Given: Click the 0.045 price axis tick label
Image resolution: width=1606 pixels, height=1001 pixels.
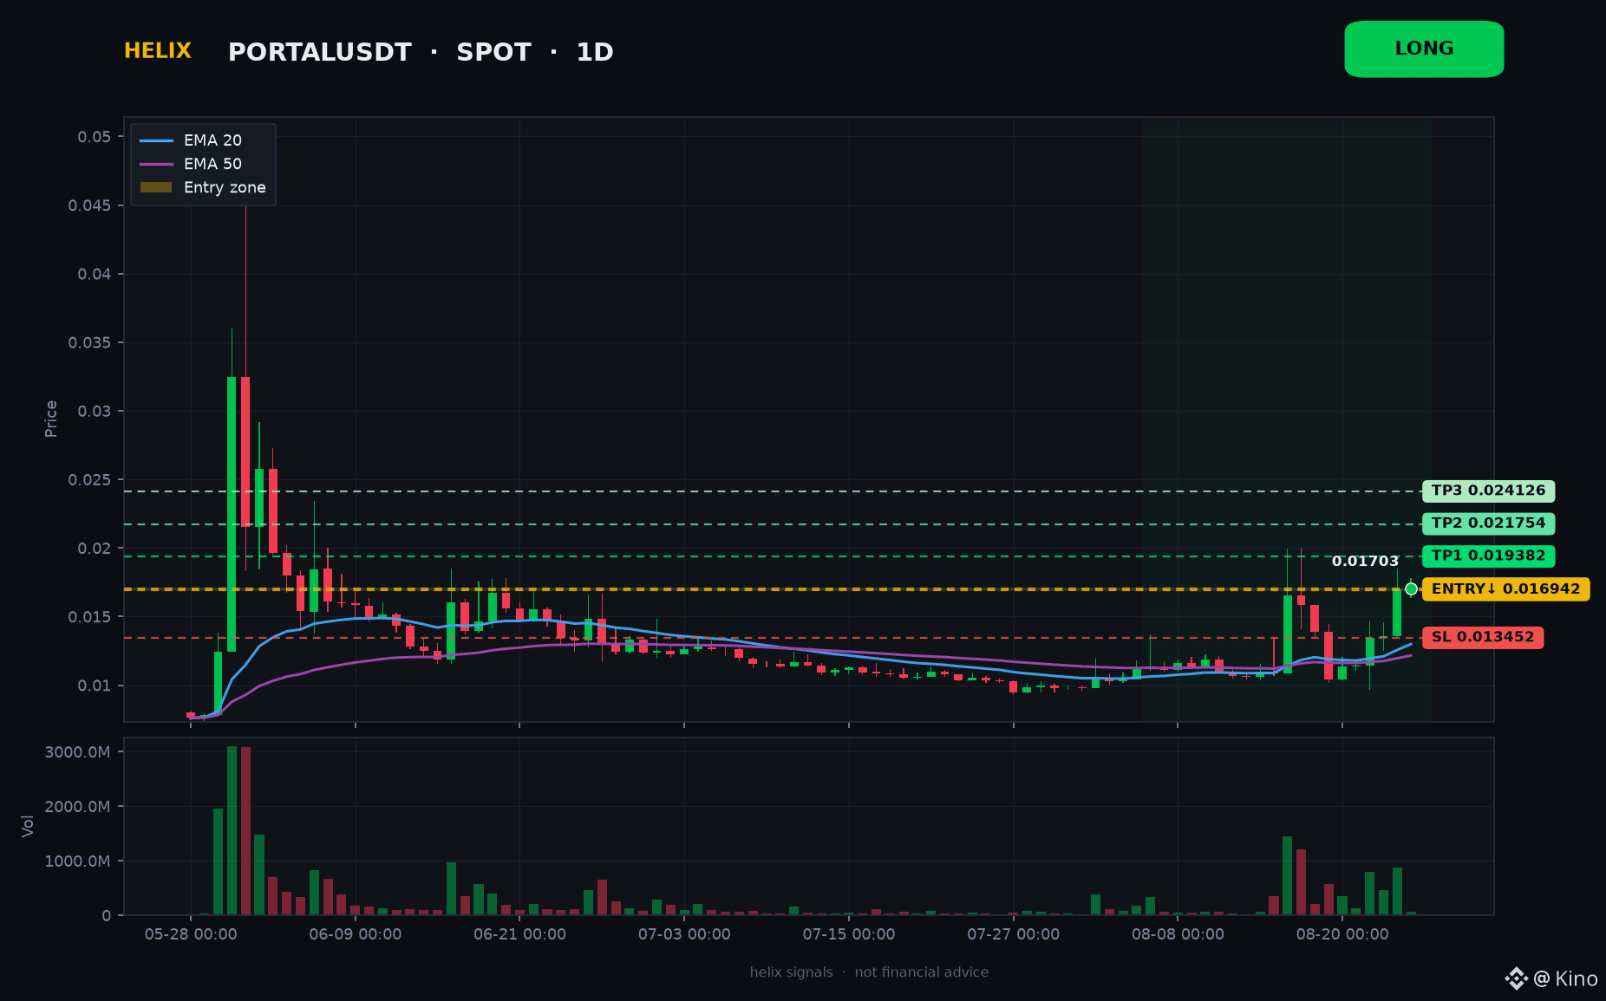Looking at the screenshot, I should 90,205.
